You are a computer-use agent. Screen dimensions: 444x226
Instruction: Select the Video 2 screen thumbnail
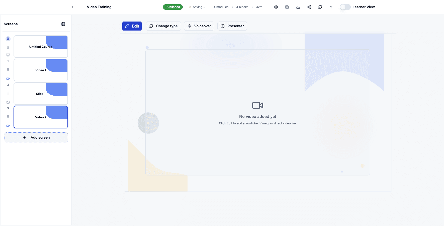pyautogui.click(x=41, y=117)
